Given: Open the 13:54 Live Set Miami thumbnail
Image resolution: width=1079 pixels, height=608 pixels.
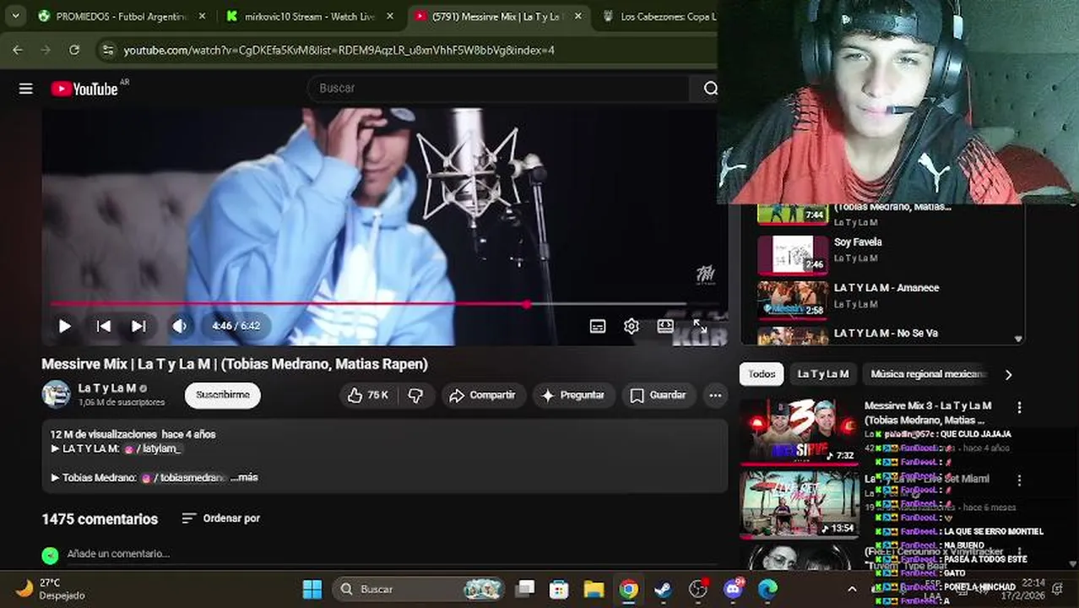Looking at the screenshot, I should (799, 504).
